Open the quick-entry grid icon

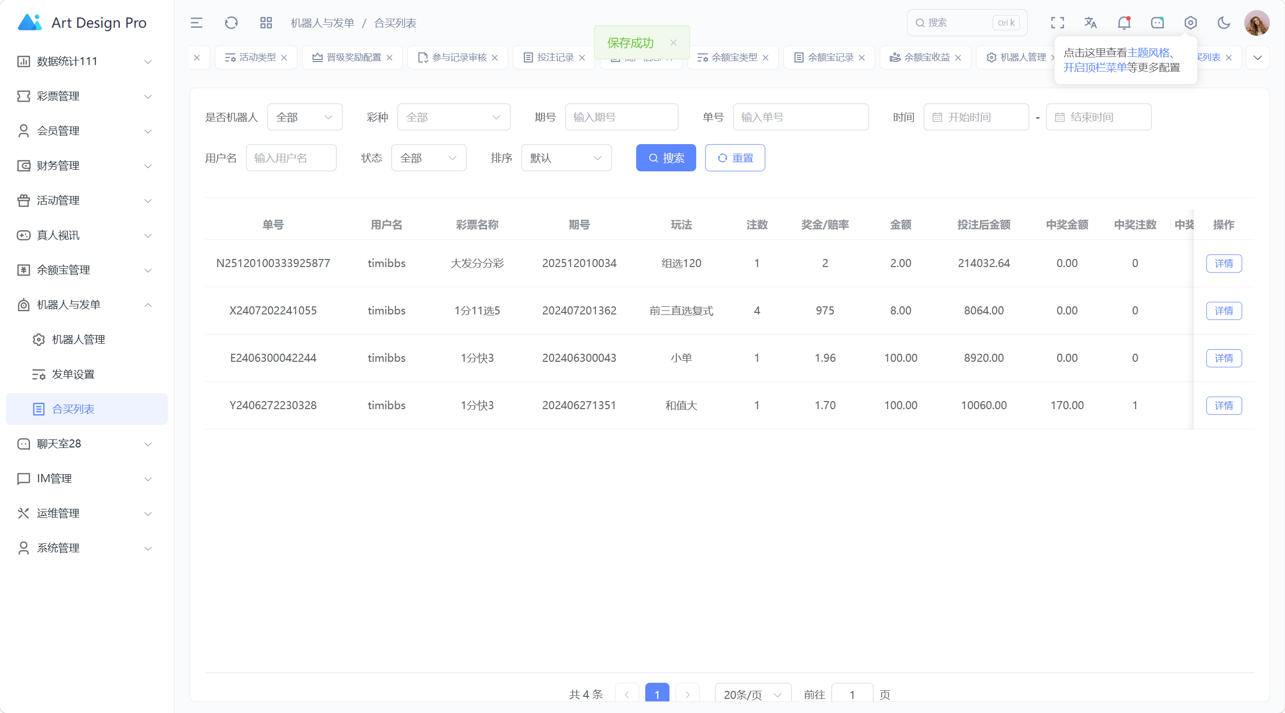266,23
